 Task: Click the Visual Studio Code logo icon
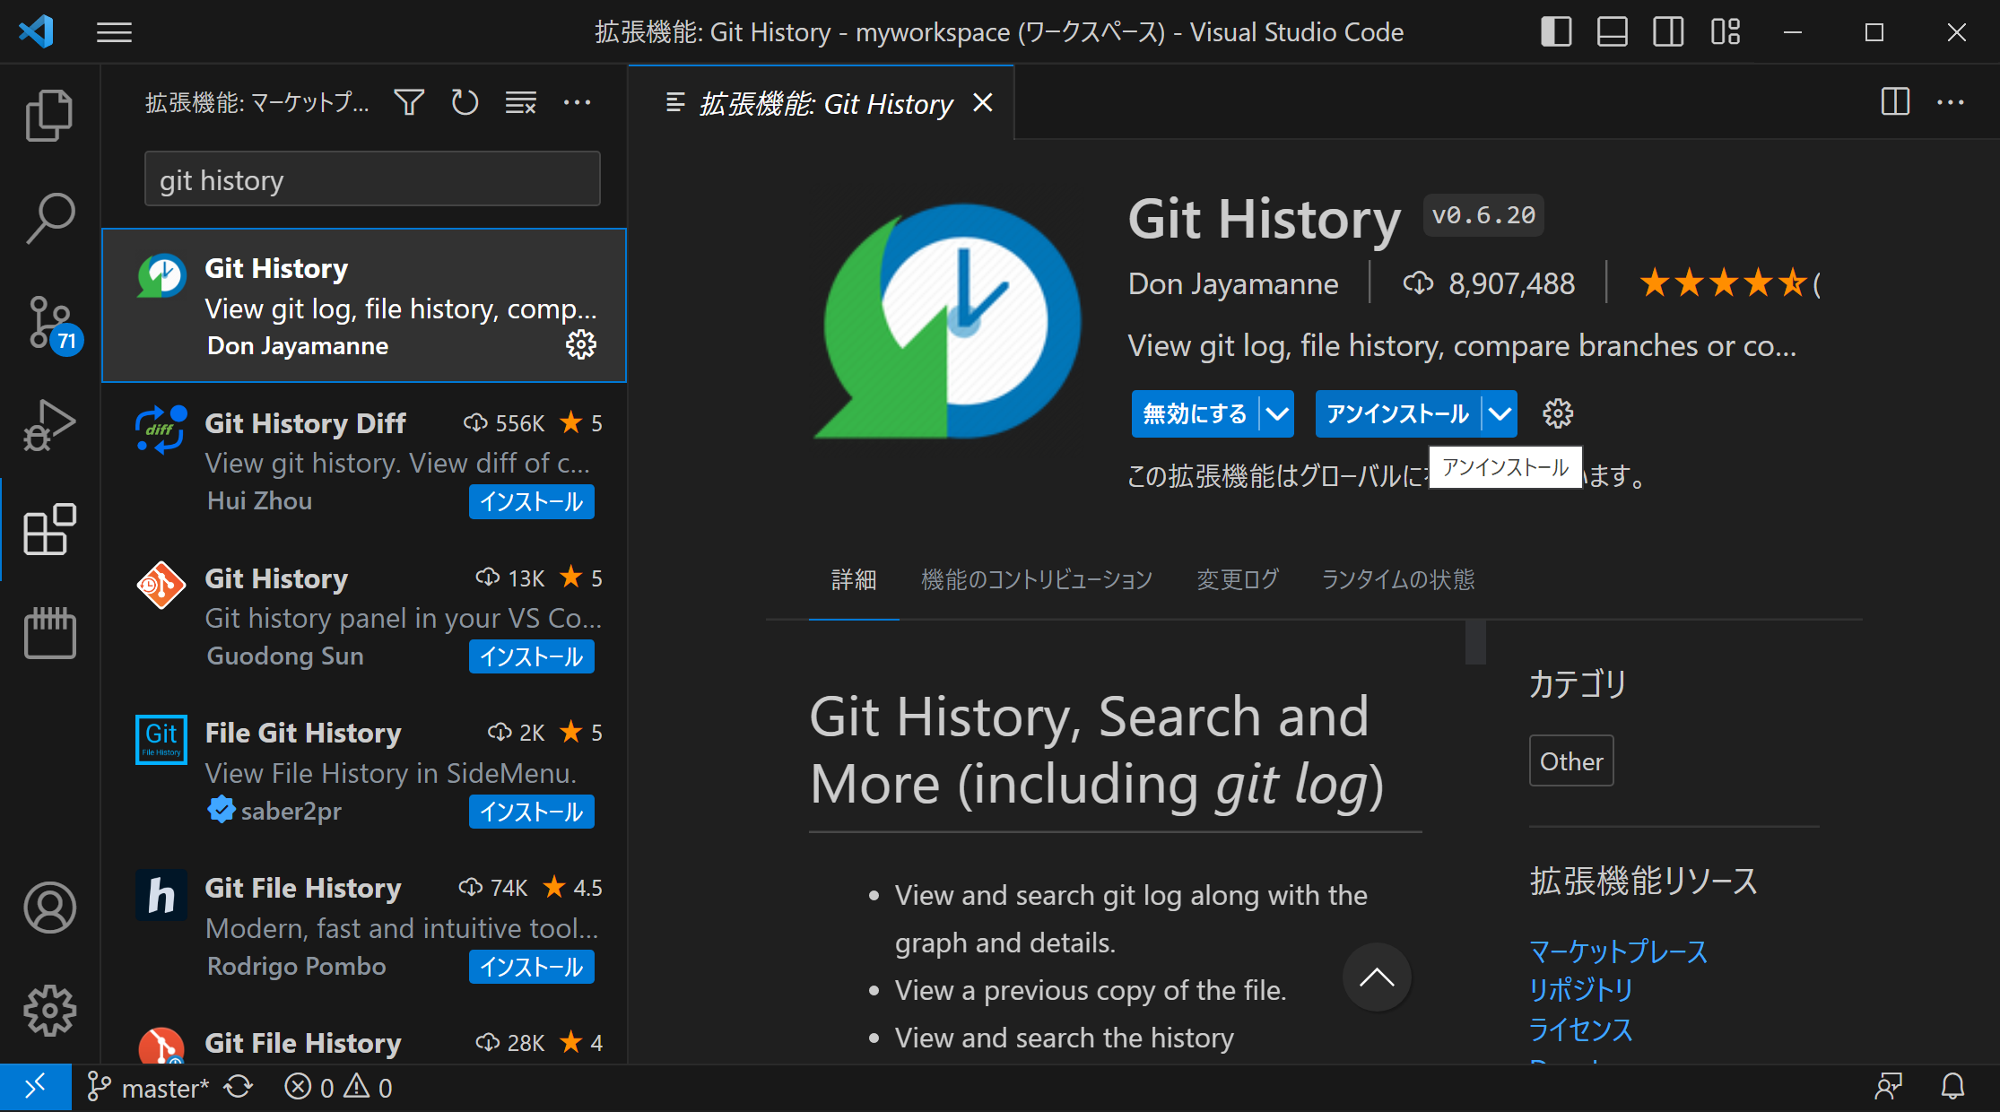pyautogui.click(x=37, y=32)
